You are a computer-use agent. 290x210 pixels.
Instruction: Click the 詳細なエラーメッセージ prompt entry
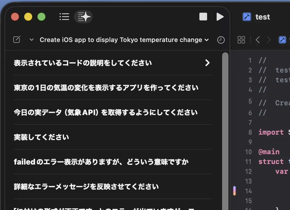[x=86, y=187]
